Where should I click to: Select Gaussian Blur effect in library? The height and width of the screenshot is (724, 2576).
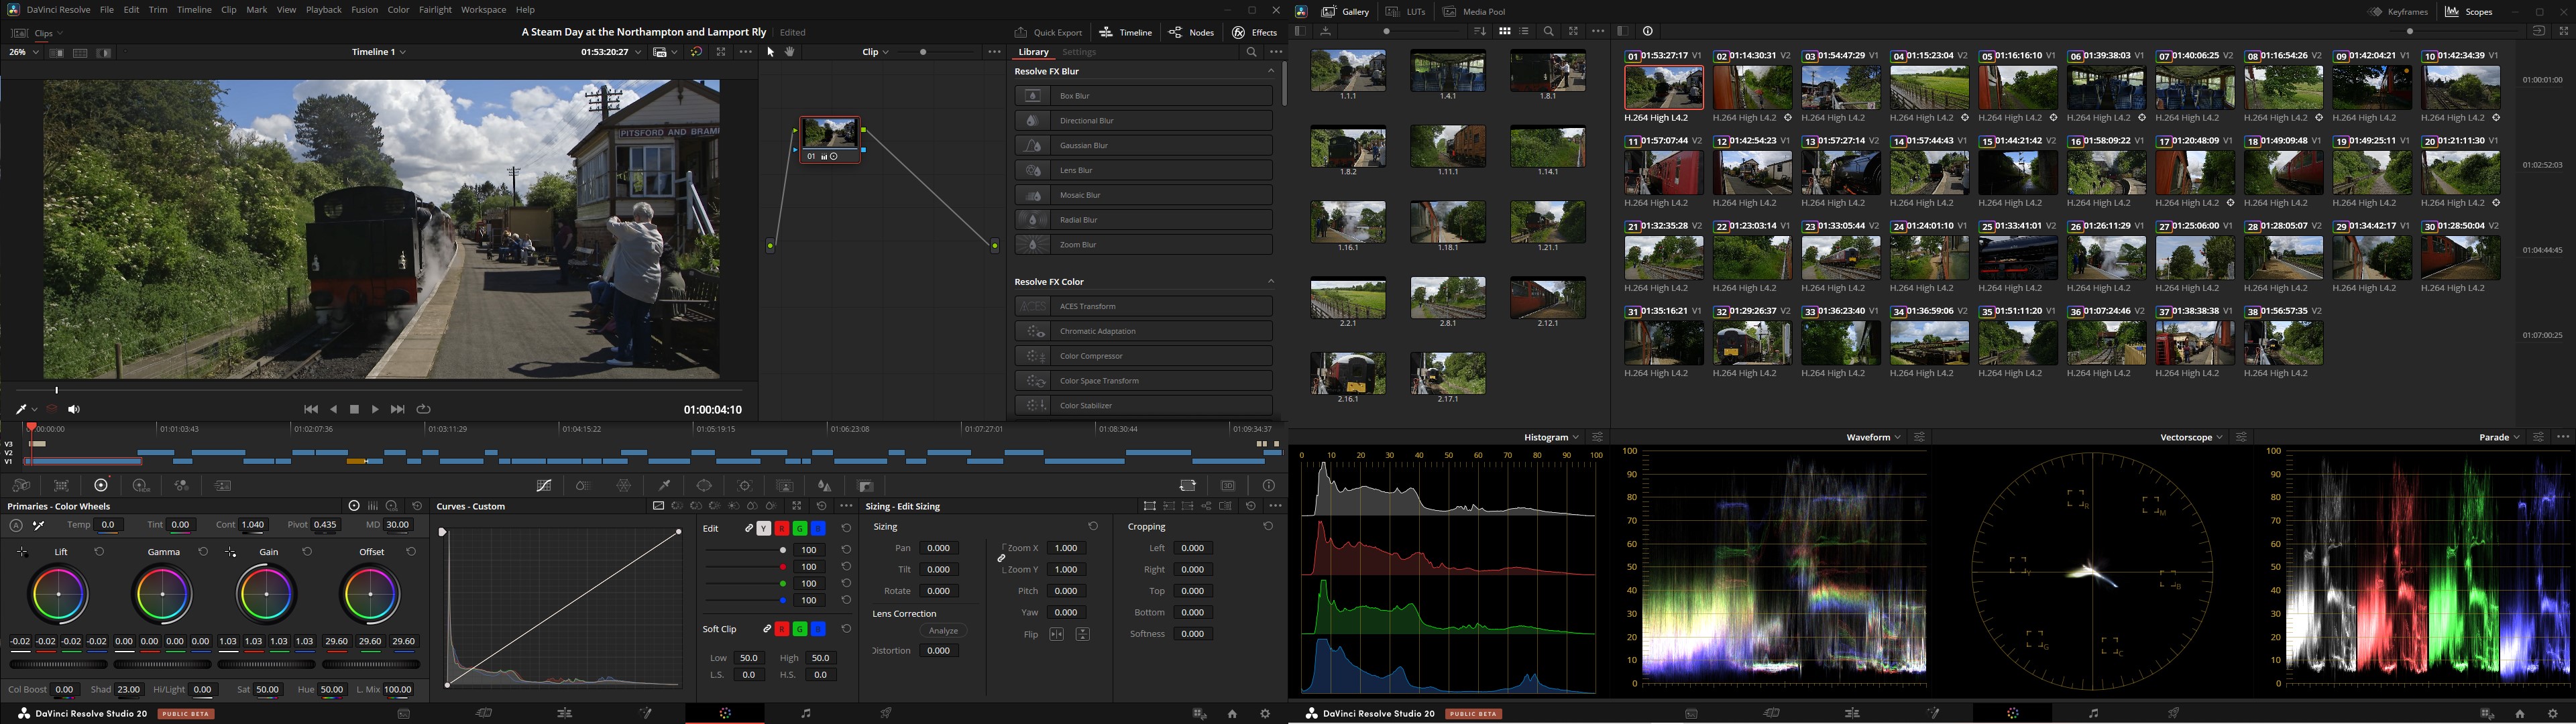1143,146
